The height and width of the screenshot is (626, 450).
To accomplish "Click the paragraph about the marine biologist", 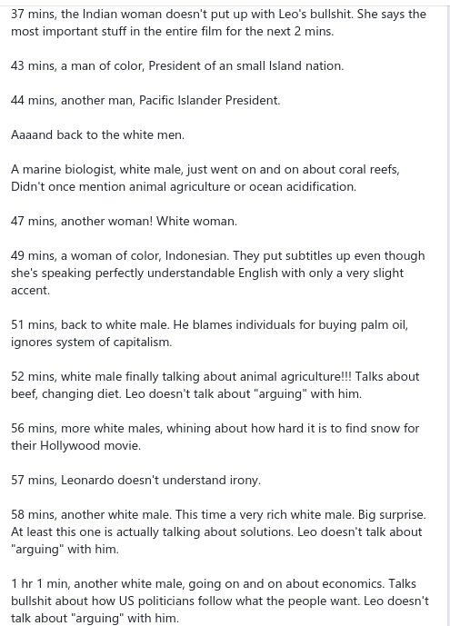I will tap(205, 178).
